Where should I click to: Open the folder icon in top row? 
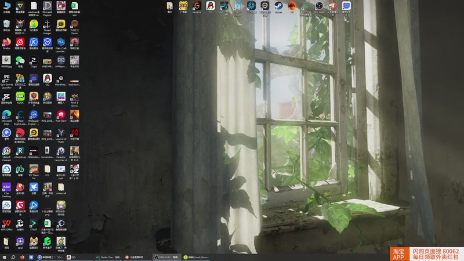(169, 7)
